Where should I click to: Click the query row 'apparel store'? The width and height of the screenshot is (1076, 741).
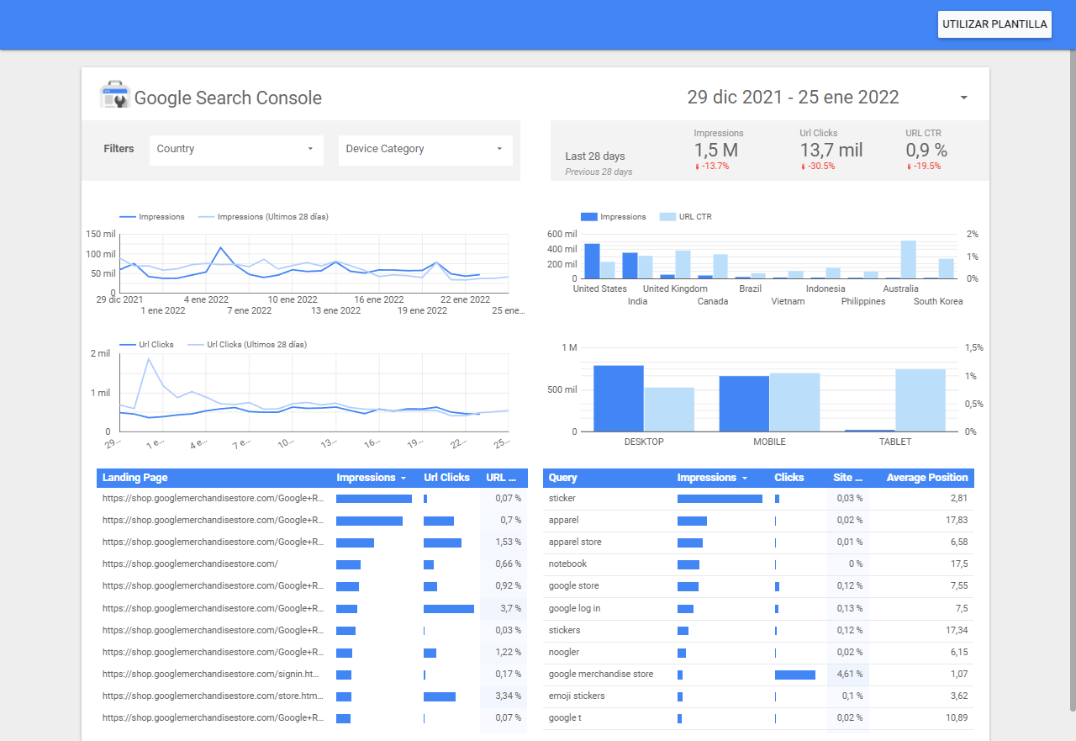[758, 543]
